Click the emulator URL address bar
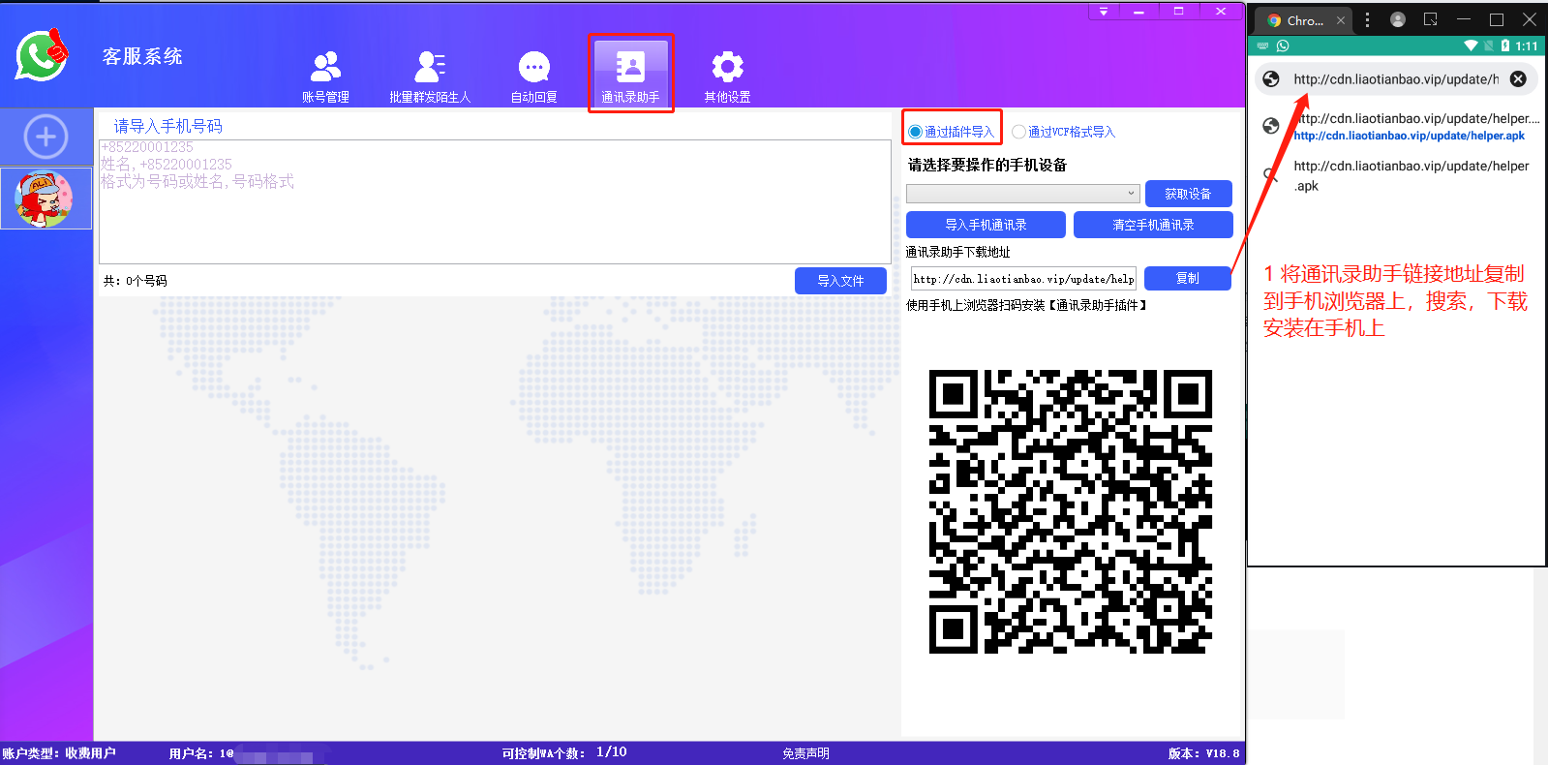This screenshot has height=765, width=1548. point(1396,79)
